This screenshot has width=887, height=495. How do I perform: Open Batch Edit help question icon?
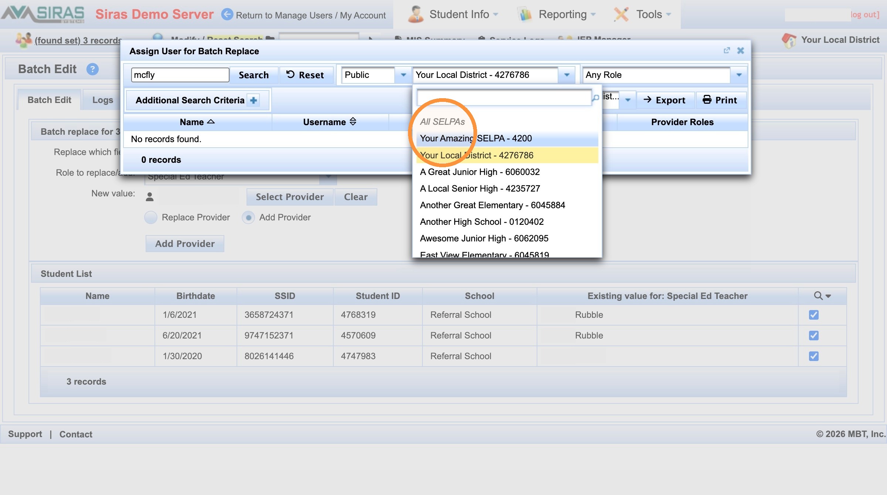coord(92,69)
